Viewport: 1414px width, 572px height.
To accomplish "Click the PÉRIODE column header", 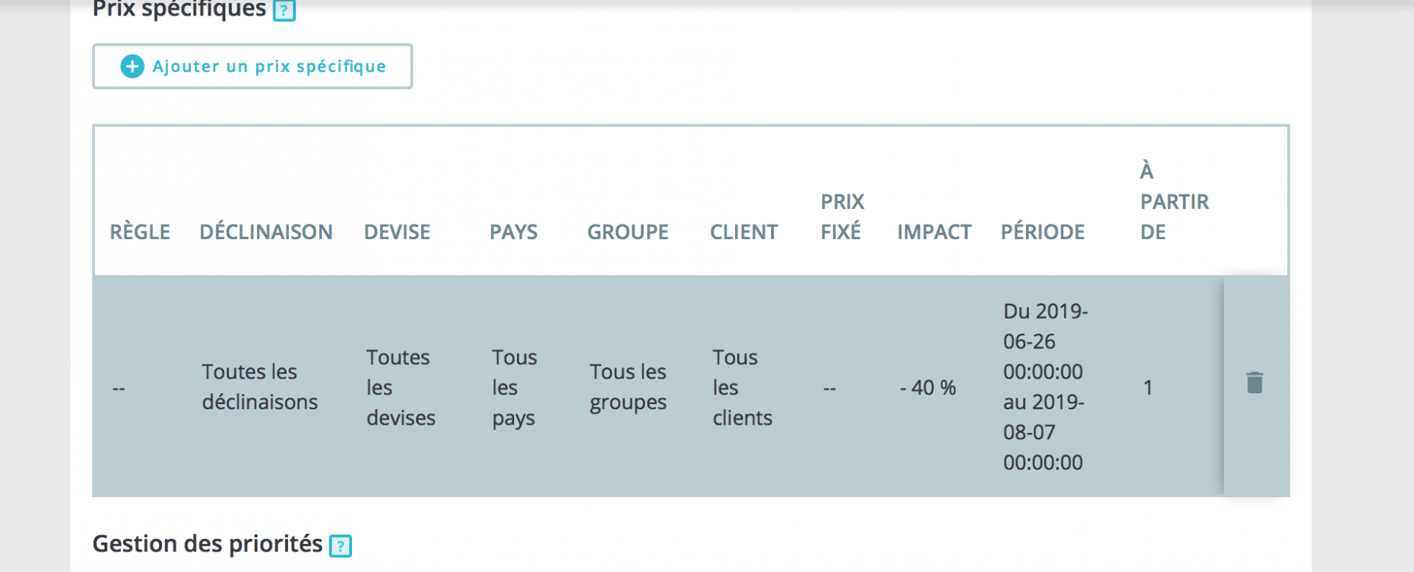I will (1042, 232).
